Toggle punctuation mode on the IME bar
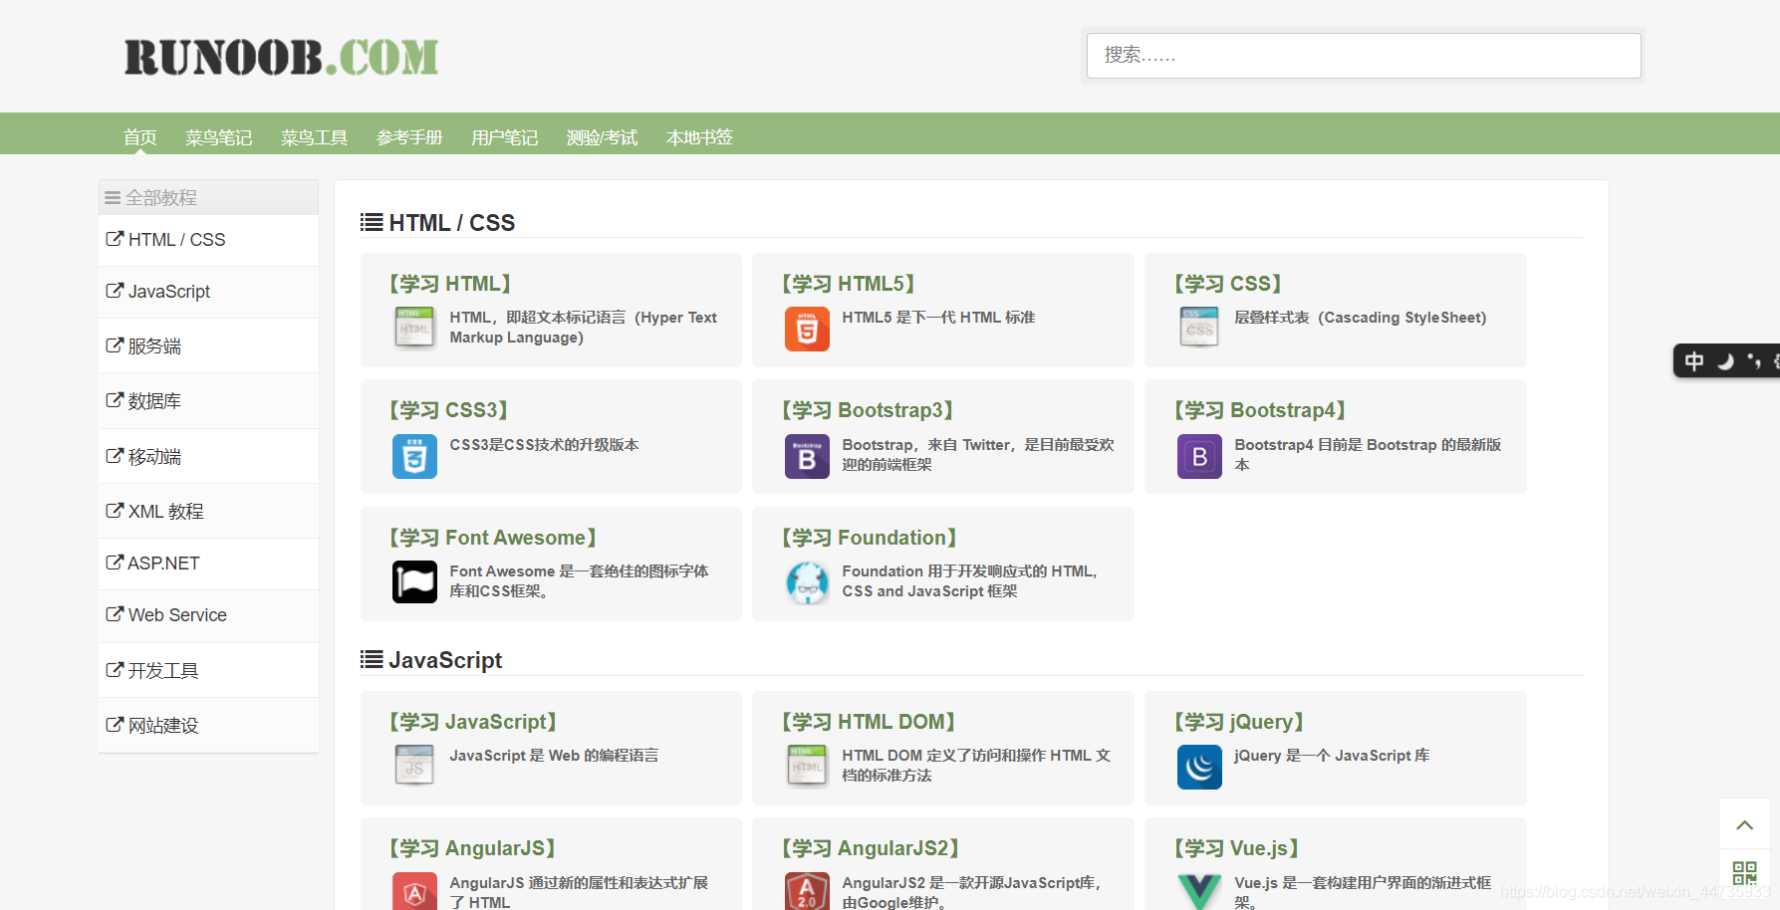This screenshot has height=910, width=1780. coord(1754,360)
